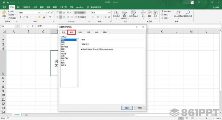Image resolution: width=222 pixels, height=120 pixels.
Task: Click the red font color A button
Action: [44, 17]
